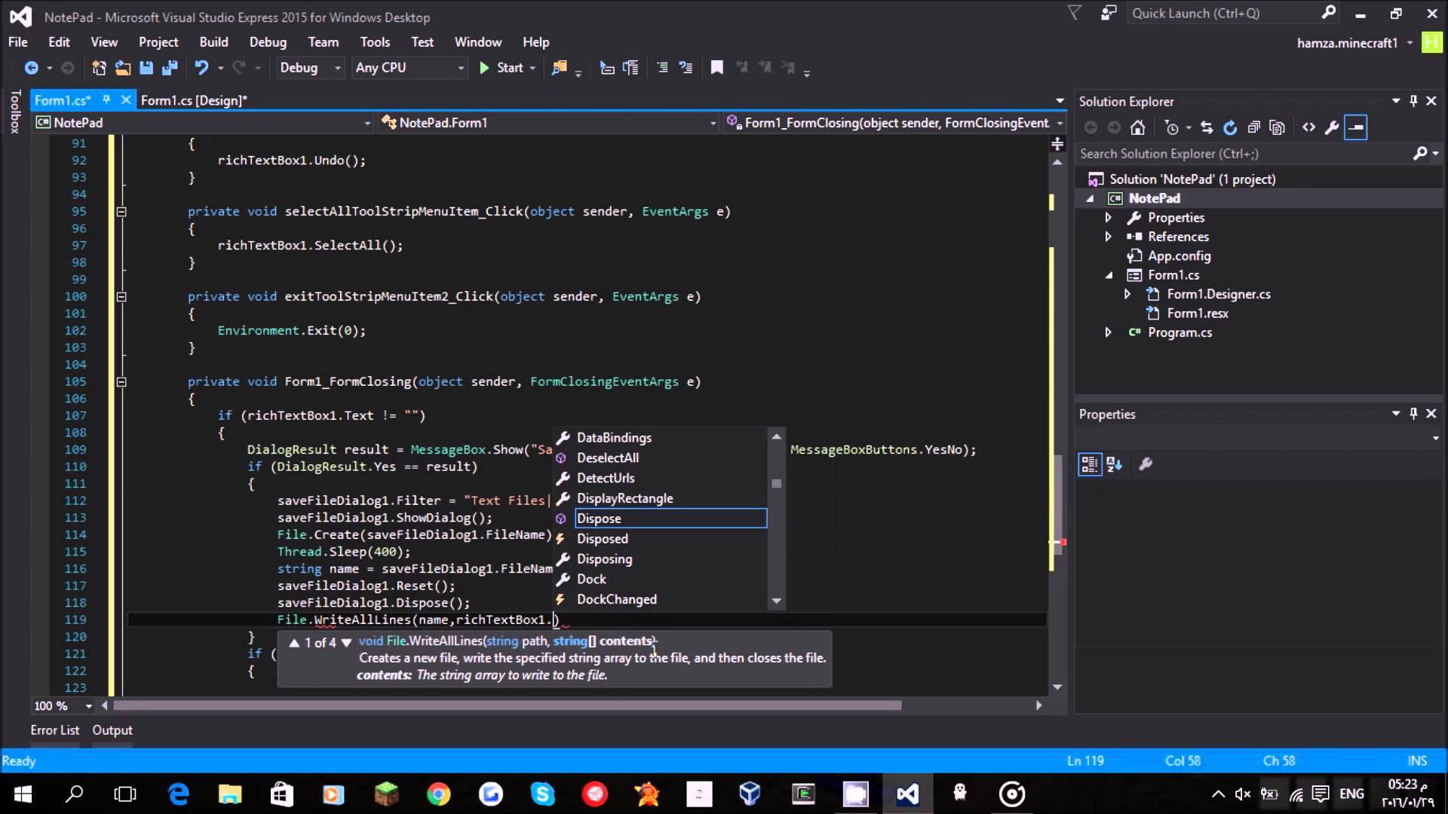The height and width of the screenshot is (814, 1448).
Task: Click the Form1.cs Design tab
Action: click(194, 99)
